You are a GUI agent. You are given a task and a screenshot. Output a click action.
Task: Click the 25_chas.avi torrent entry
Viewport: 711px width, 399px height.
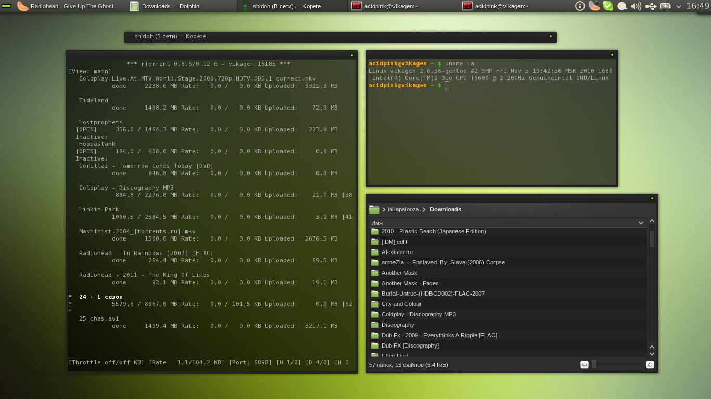coord(99,318)
